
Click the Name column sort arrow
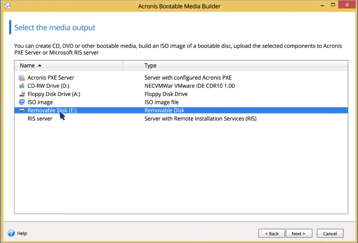tap(40, 65)
